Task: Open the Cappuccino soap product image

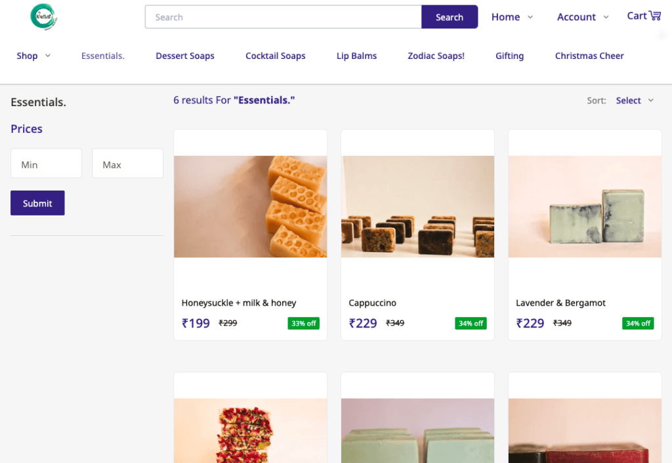Action: click(417, 206)
